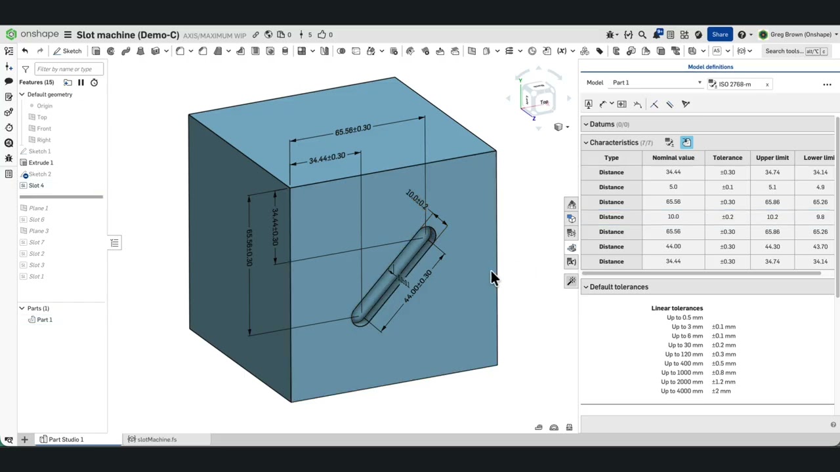The height and width of the screenshot is (472, 840).
Task: Click the 5.0 nominal value cell
Action: click(x=673, y=187)
